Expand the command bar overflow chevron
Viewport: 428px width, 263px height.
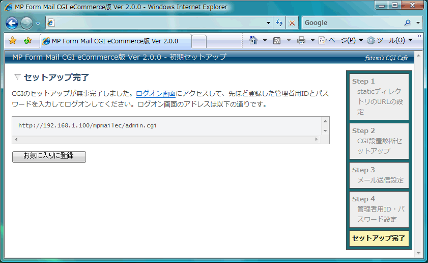tap(419, 36)
